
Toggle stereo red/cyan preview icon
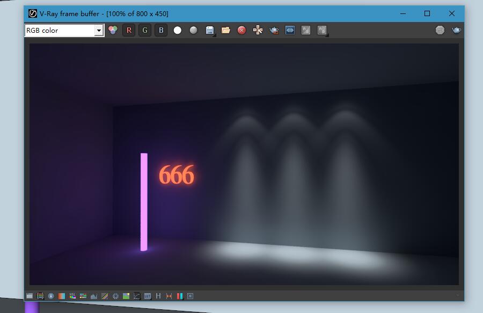click(180, 296)
